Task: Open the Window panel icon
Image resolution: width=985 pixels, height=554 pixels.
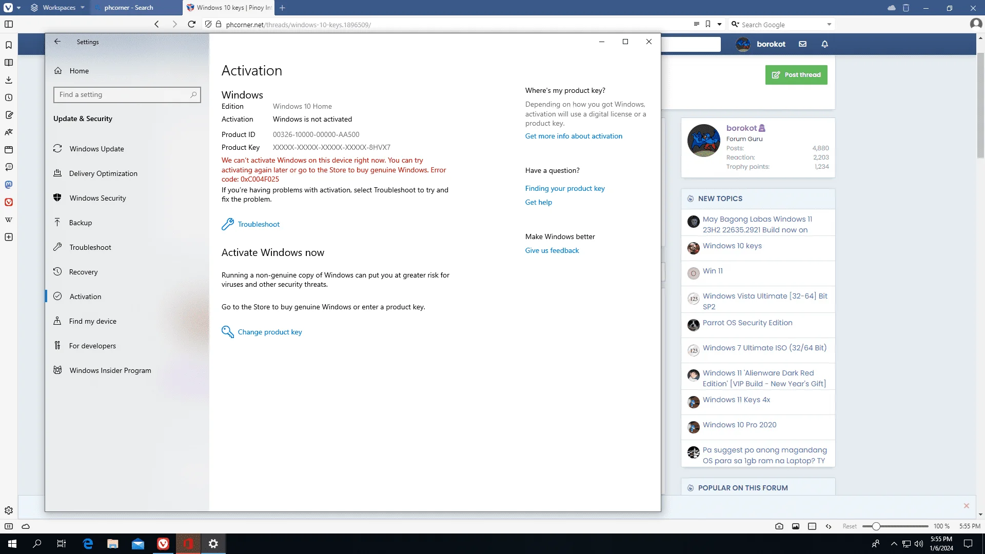Action: click(9, 150)
